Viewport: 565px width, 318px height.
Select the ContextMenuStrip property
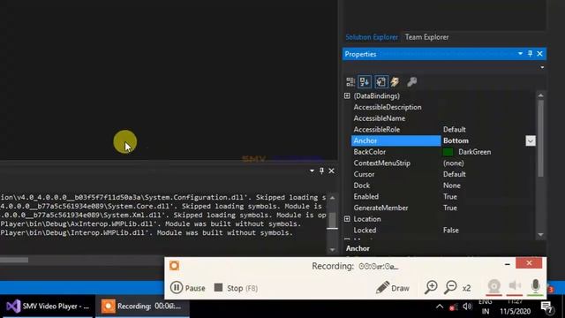click(381, 163)
